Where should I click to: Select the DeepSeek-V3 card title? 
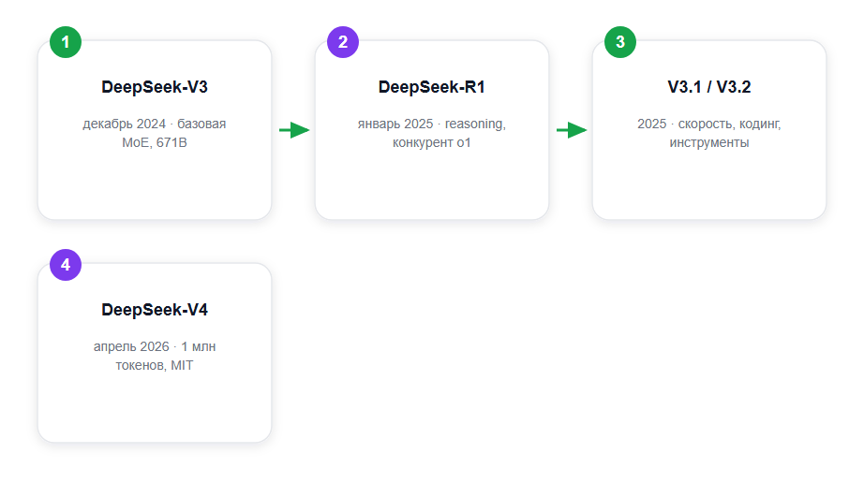155,87
